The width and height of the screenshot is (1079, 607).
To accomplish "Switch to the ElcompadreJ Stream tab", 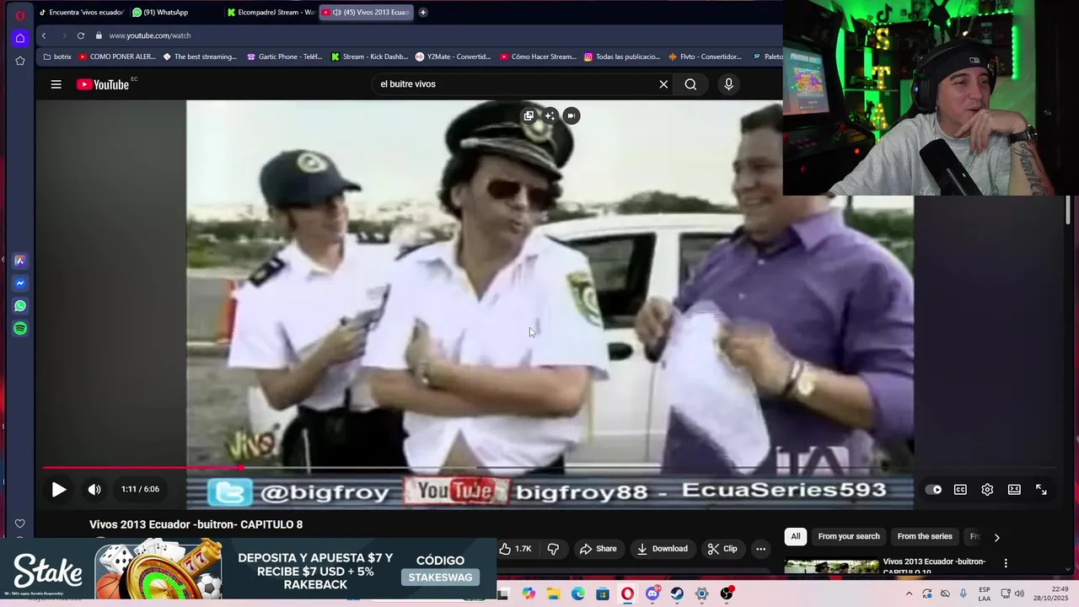I will coord(271,13).
